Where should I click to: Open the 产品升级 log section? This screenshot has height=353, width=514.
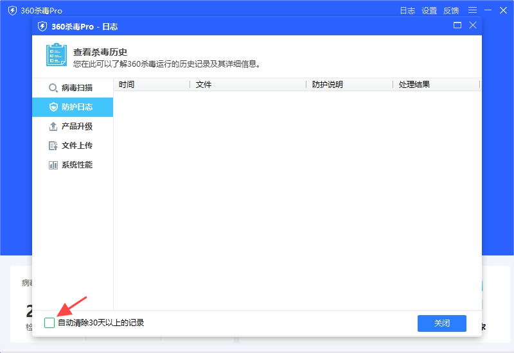point(73,126)
